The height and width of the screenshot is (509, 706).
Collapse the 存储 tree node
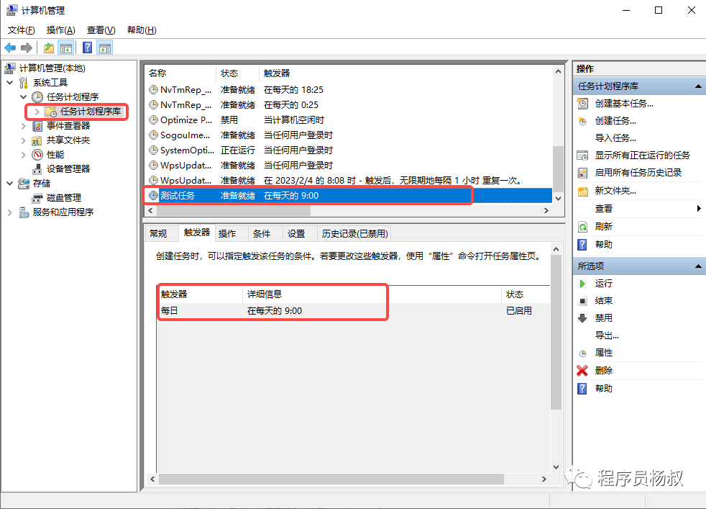(10, 184)
